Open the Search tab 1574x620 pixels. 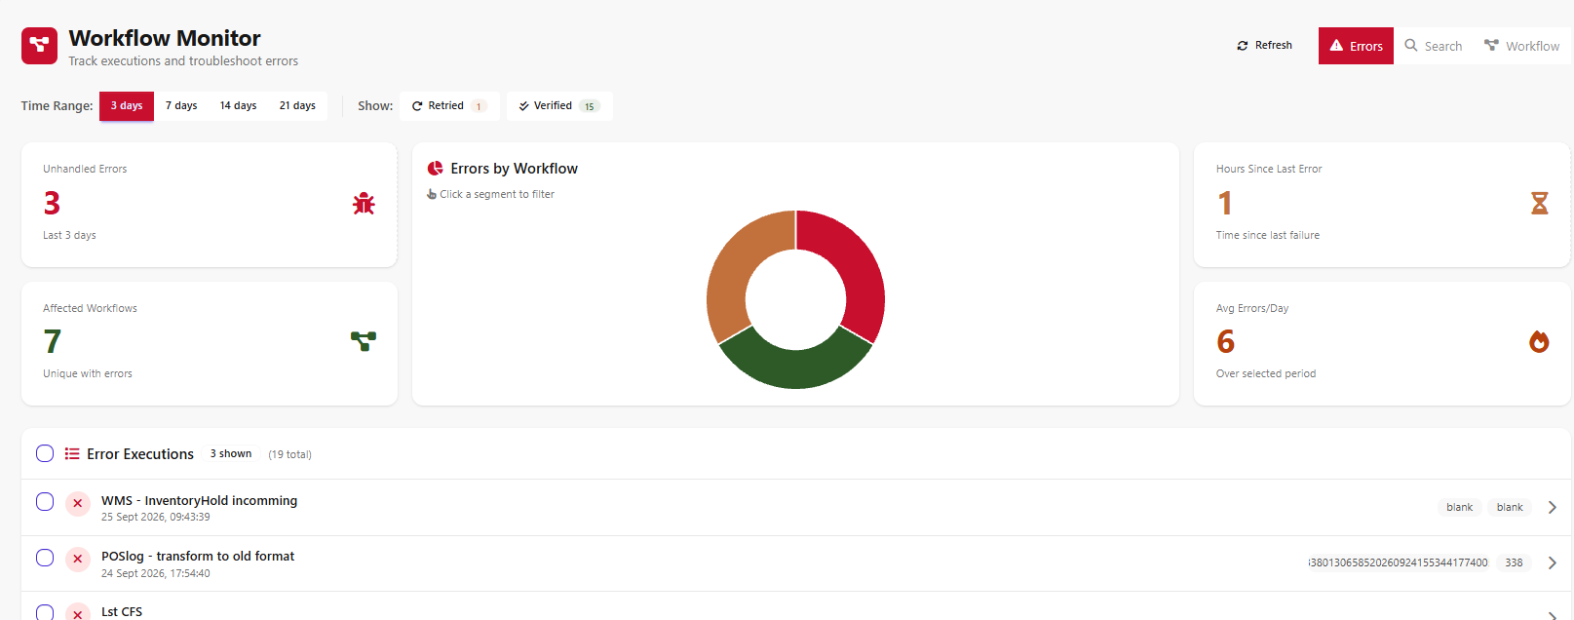1433,46
